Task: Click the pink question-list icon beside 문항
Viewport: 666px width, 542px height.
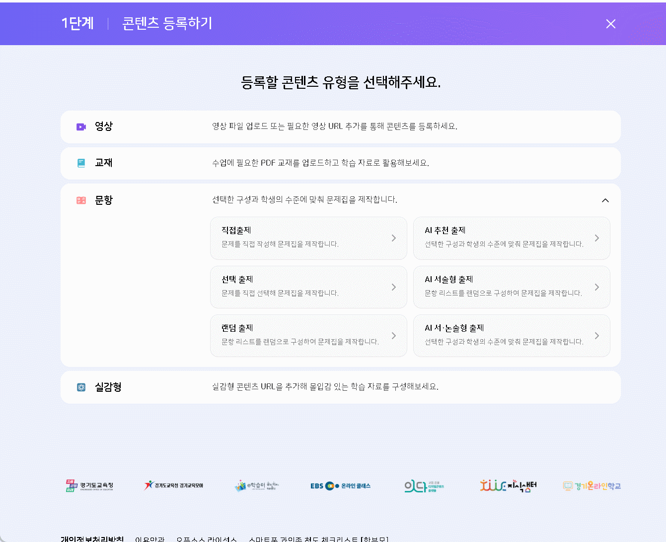Action: pyautogui.click(x=81, y=200)
